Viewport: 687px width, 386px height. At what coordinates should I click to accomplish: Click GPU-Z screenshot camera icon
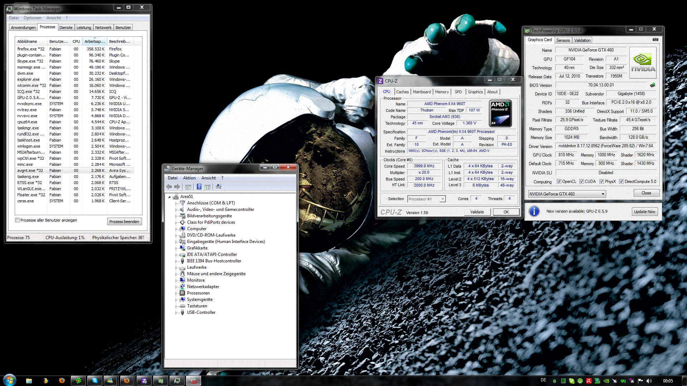(655, 40)
